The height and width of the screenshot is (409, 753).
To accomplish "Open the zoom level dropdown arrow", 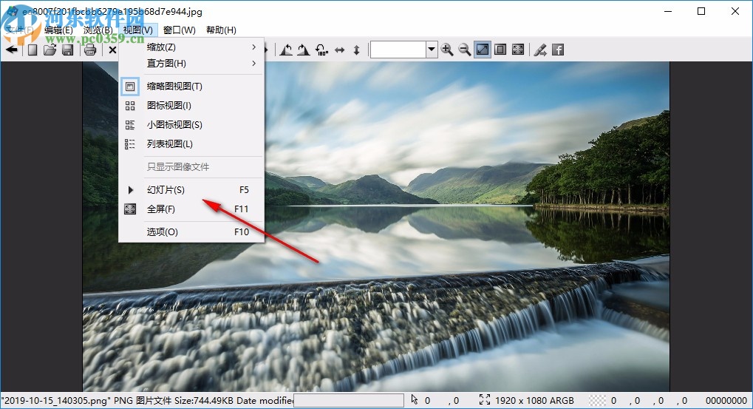I will pos(432,50).
